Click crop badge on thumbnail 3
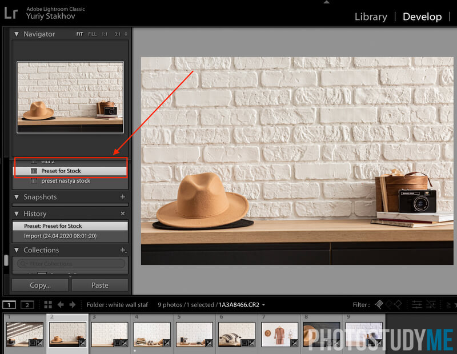The height and width of the screenshot is (354, 457). (117, 343)
